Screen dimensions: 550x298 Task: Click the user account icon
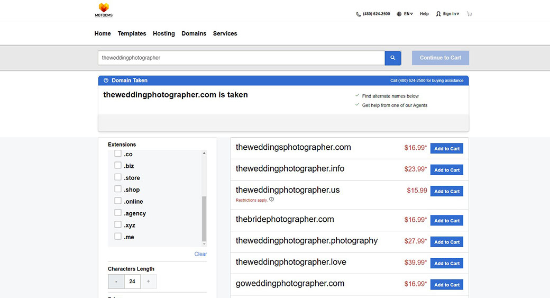click(438, 14)
